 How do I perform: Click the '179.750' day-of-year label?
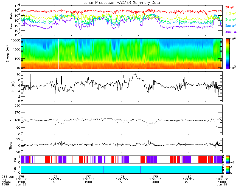point(122,179)
